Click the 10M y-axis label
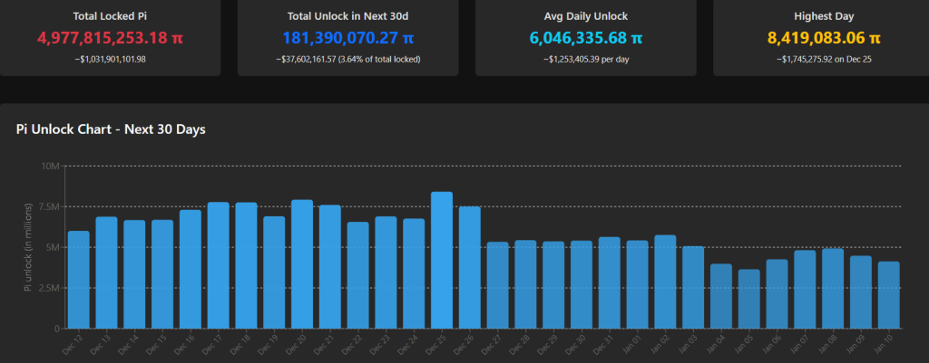 click(x=50, y=167)
